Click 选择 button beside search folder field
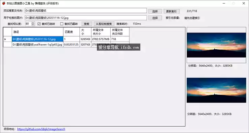 (155, 11)
